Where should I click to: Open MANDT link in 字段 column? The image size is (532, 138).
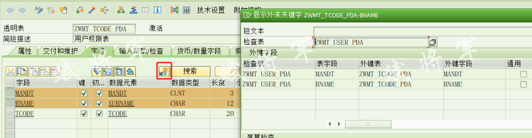coord(24,94)
